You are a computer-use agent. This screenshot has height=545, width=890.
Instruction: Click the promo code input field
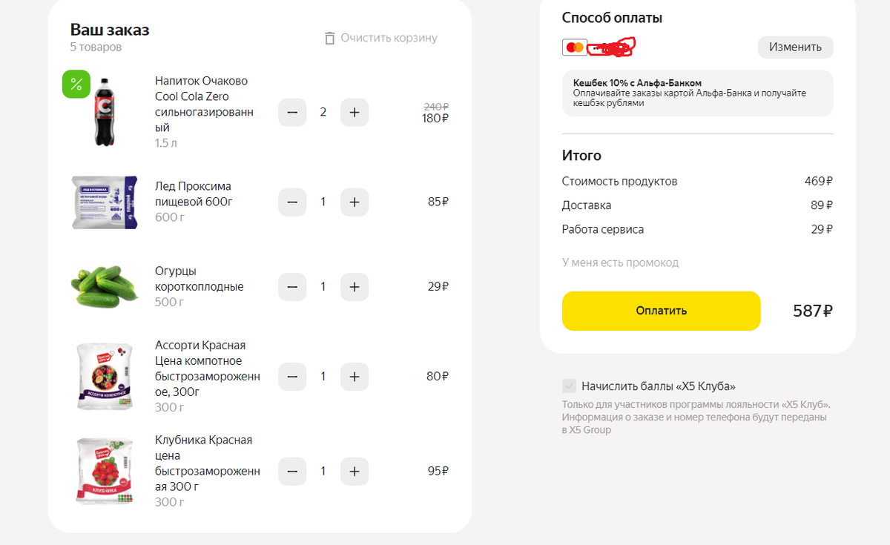click(621, 262)
